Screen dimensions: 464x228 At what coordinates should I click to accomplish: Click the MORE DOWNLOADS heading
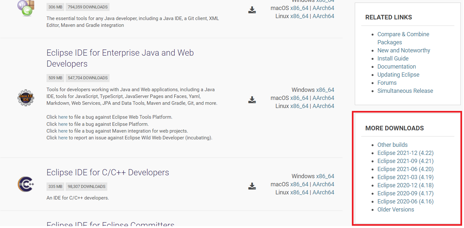click(x=395, y=128)
